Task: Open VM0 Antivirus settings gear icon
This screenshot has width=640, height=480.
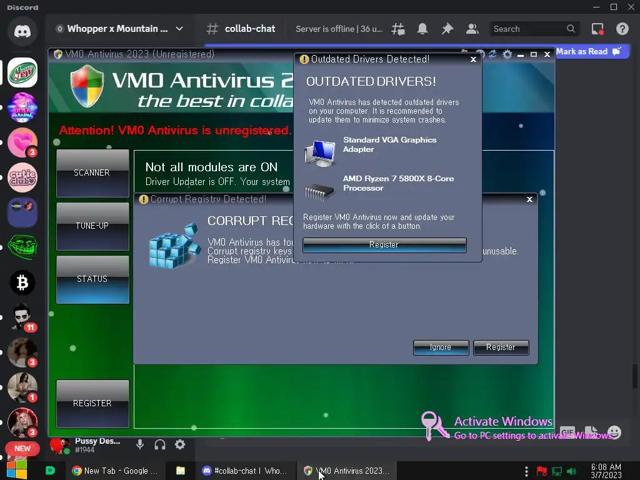Action: [507, 54]
